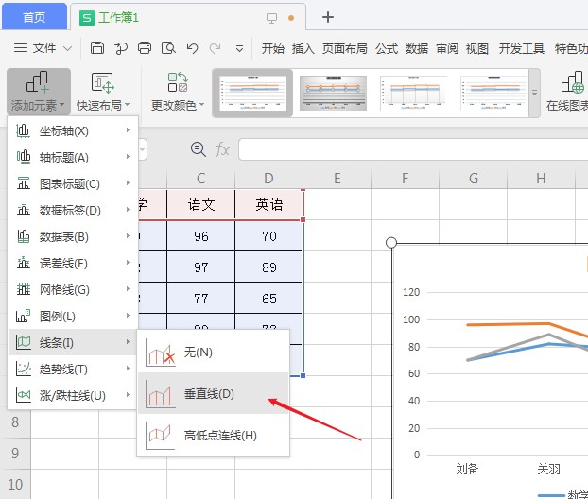Expand the 文件 dropdown chevron
Image resolution: width=588 pixels, height=499 pixels.
(67, 48)
